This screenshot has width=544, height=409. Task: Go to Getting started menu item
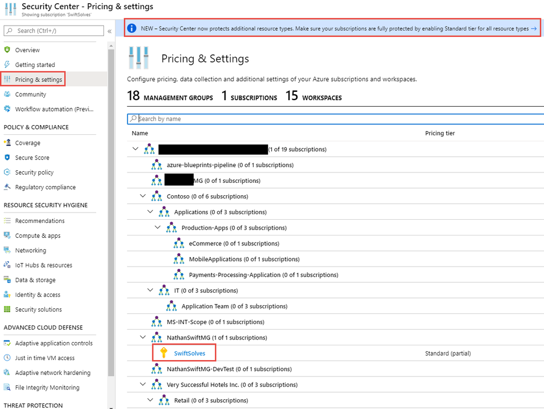(x=35, y=65)
